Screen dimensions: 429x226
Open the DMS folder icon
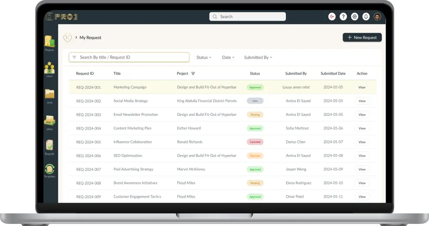point(49,95)
